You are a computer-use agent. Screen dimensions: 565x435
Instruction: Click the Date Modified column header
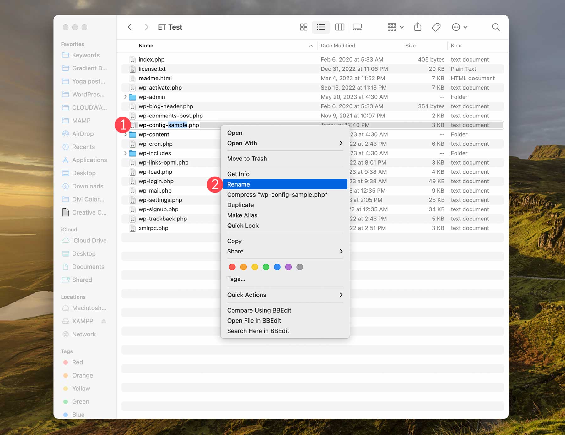[x=338, y=46]
